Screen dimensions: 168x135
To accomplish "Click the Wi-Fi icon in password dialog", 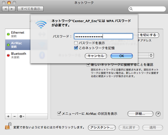I will click(41, 25).
